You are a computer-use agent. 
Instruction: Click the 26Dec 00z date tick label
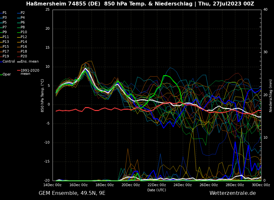[209, 185]
